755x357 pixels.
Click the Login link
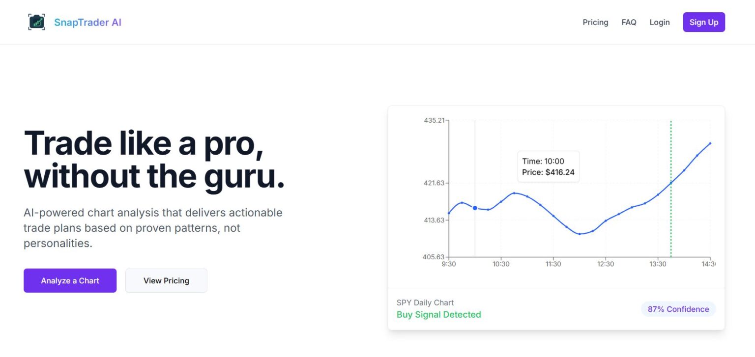tap(660, 22)
